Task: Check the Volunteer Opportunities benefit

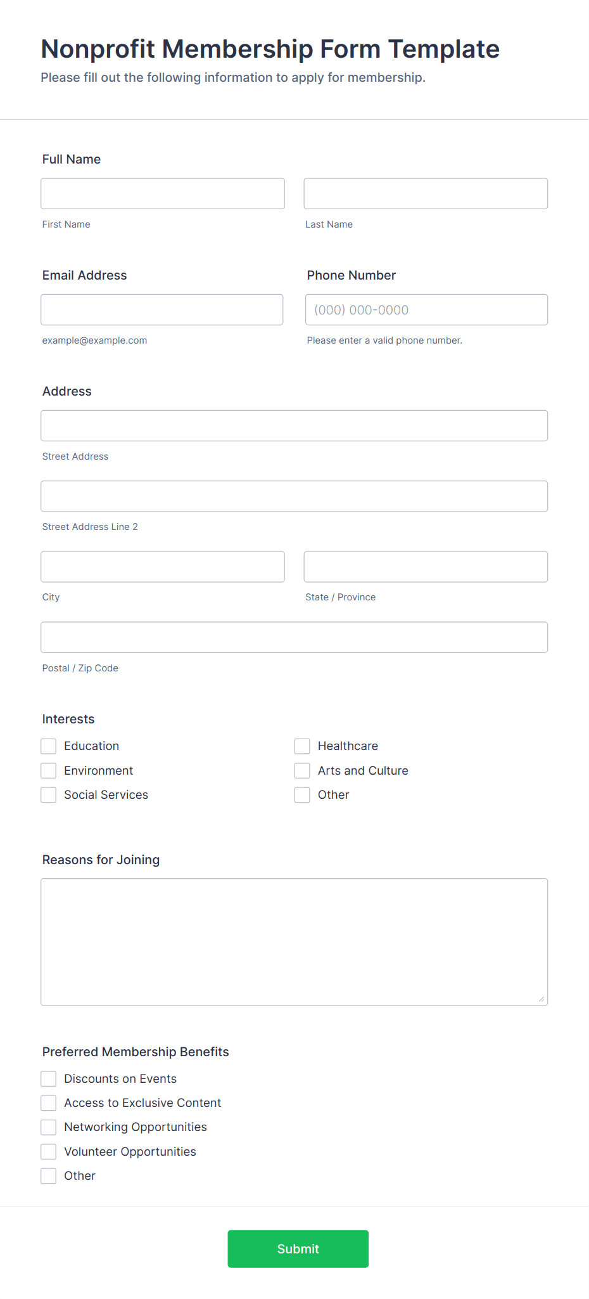Action: (x=48, y=1151)
